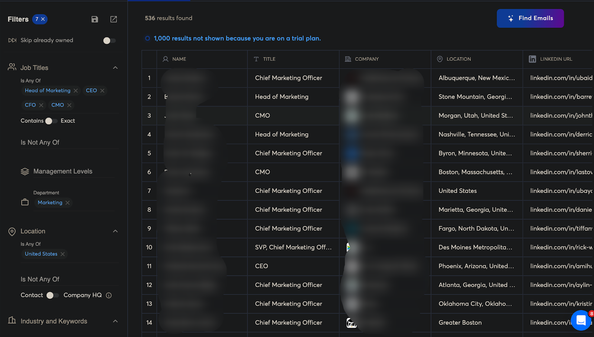
Task: Collapse the Job Titles section
Action: tap(115, 67)
